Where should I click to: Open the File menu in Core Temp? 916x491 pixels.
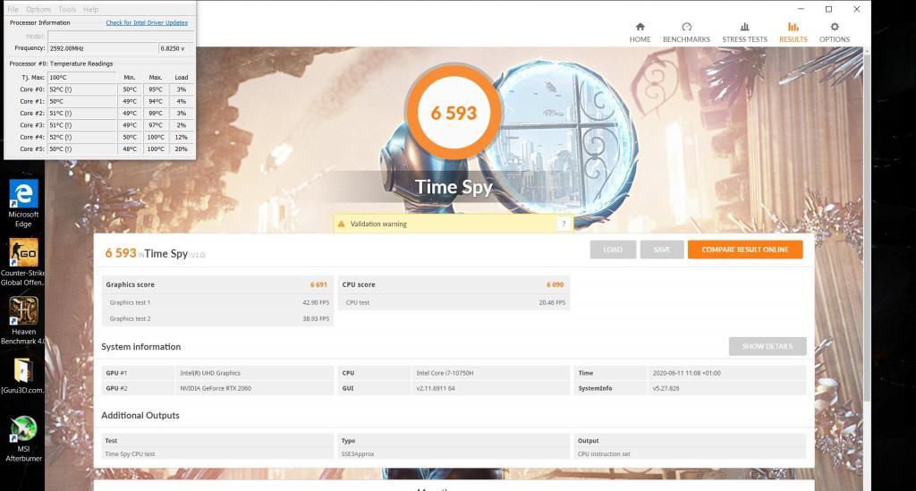point(13,10)
